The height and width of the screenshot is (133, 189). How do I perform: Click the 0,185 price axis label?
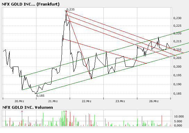pyautogui.click(x=177, y=94)
